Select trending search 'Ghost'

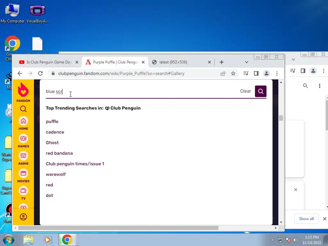52,143
